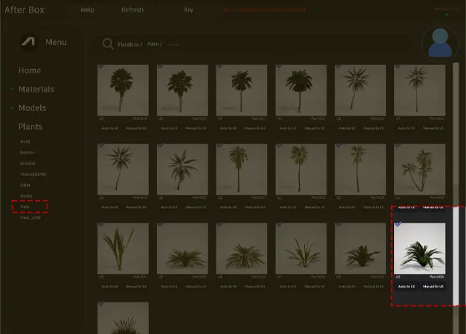
Task: Click the search magnifier icon
Action: coord(108,44)
